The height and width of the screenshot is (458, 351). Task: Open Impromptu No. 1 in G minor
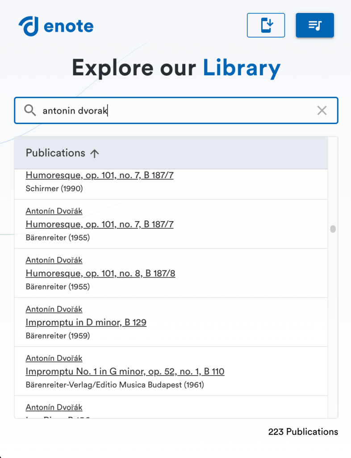125,372
